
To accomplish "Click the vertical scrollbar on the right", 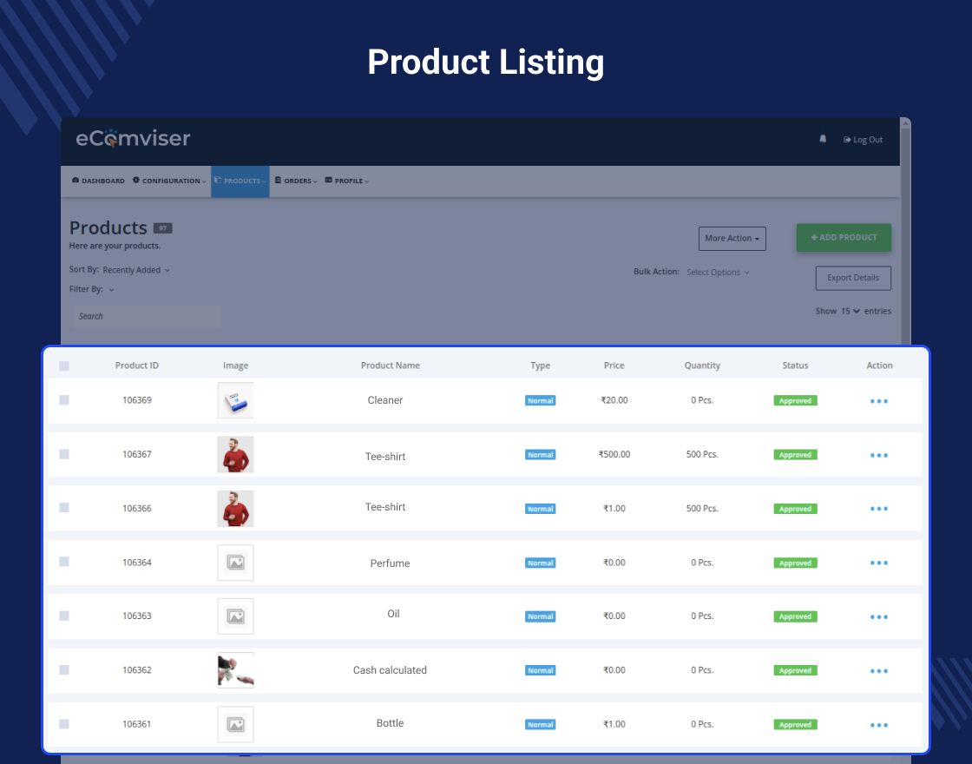I will point(905,231).
